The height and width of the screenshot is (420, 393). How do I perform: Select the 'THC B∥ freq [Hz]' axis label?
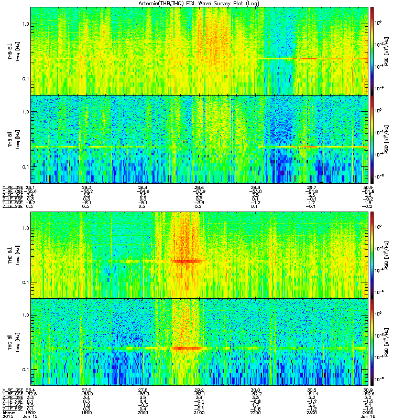[x=14, y=342]
